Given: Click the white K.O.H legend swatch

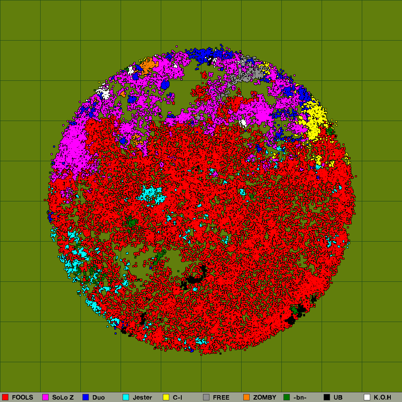Looking at the screenshot, I should tap(367, 397).
